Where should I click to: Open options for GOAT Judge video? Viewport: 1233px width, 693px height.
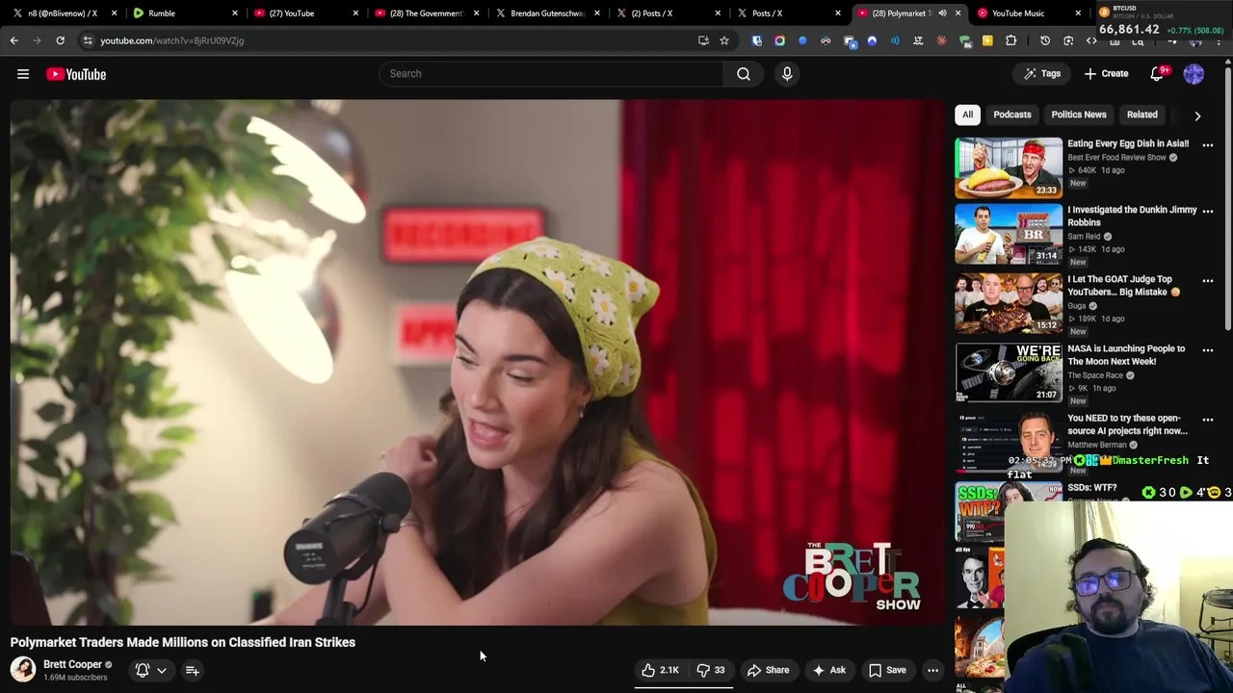pyautogui.click(x=1208, y=281)
